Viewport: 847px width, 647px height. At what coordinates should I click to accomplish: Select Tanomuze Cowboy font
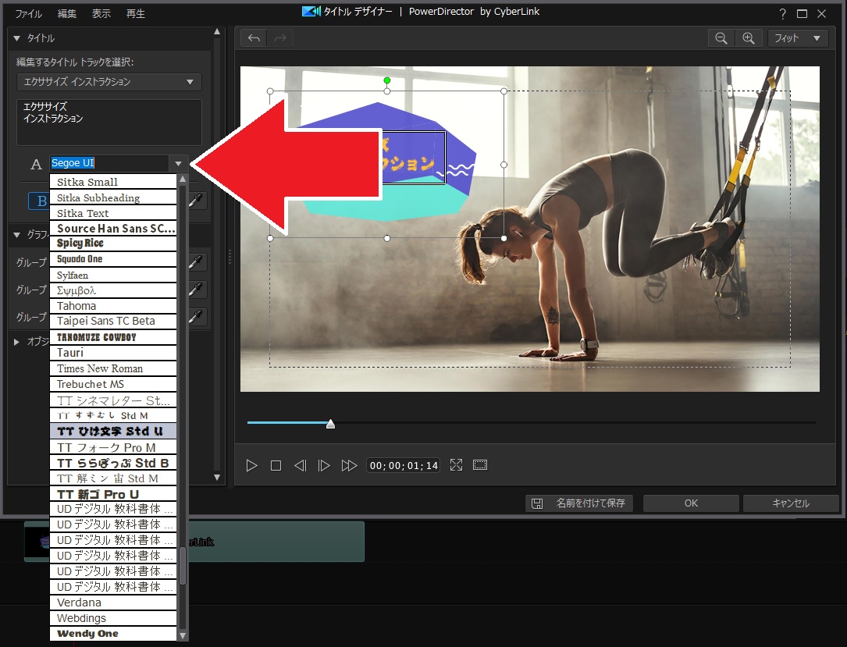click(x=113, y=337)
